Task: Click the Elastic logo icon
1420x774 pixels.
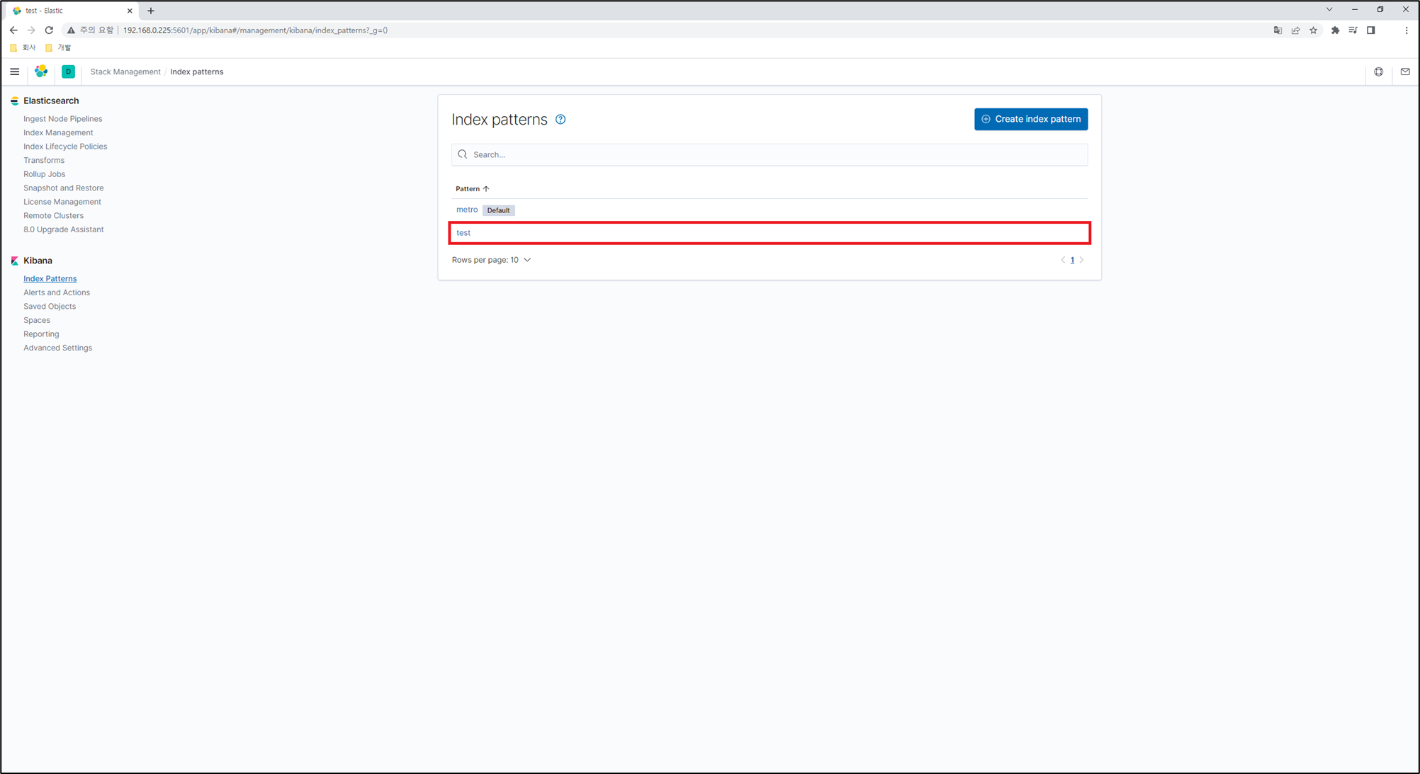Action: 41,72
